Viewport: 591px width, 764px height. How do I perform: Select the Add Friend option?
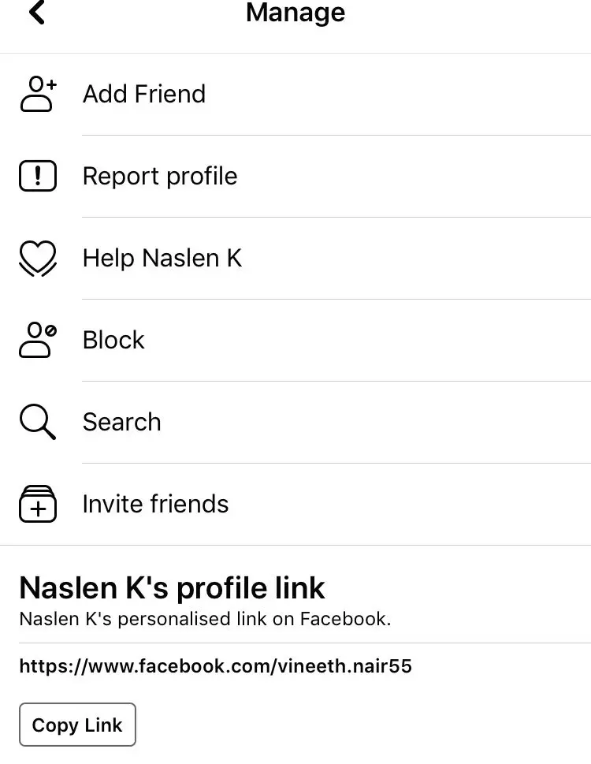tap(144, 95)
